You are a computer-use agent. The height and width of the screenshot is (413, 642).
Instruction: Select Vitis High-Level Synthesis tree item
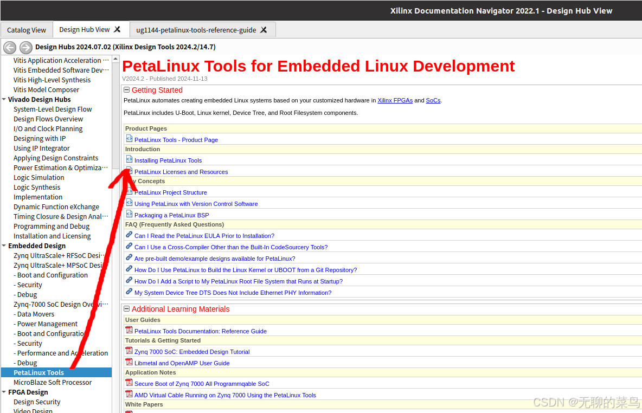(52, 80)
